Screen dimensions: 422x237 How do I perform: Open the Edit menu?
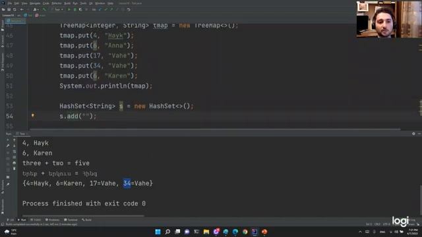coord(16,3)
